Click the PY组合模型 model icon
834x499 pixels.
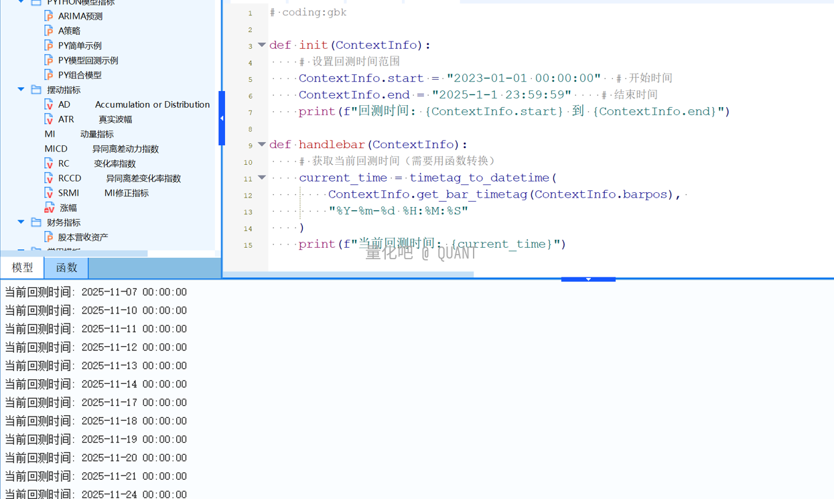point(49,74)
